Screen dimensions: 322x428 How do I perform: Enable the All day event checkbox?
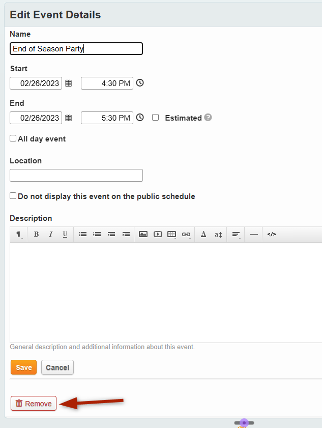coord(13,138)
